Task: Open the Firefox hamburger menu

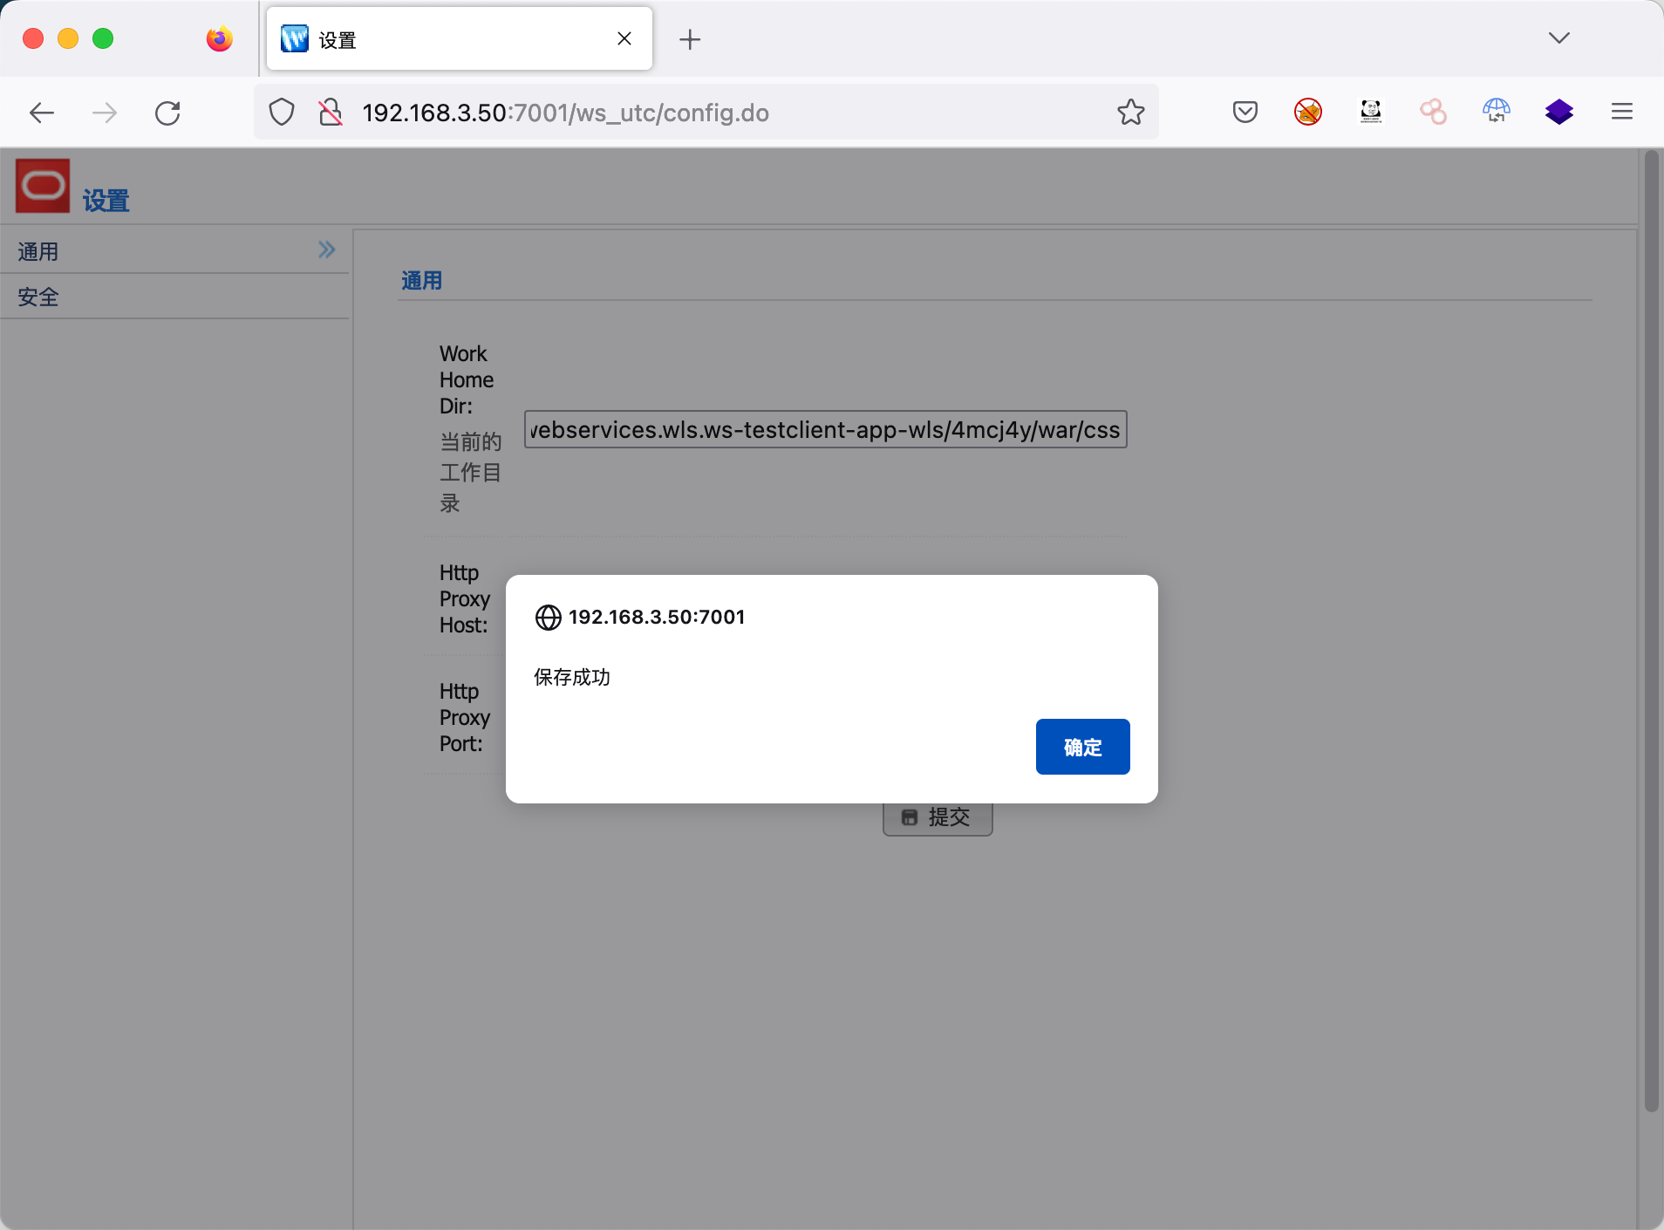Action: coord(1621,113)
